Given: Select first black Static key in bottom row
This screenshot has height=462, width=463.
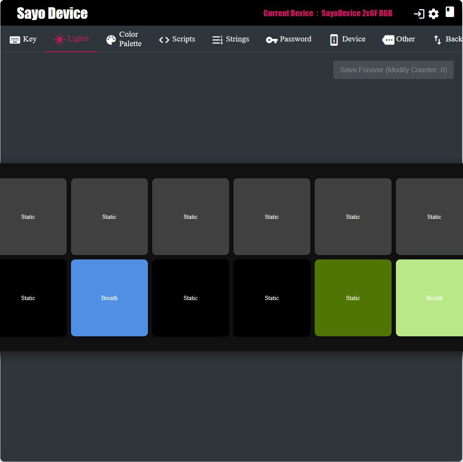Looking at the screenshot, I should (33, 298).
